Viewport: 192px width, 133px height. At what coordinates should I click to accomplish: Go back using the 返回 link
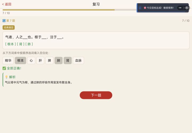coord(7,4)
